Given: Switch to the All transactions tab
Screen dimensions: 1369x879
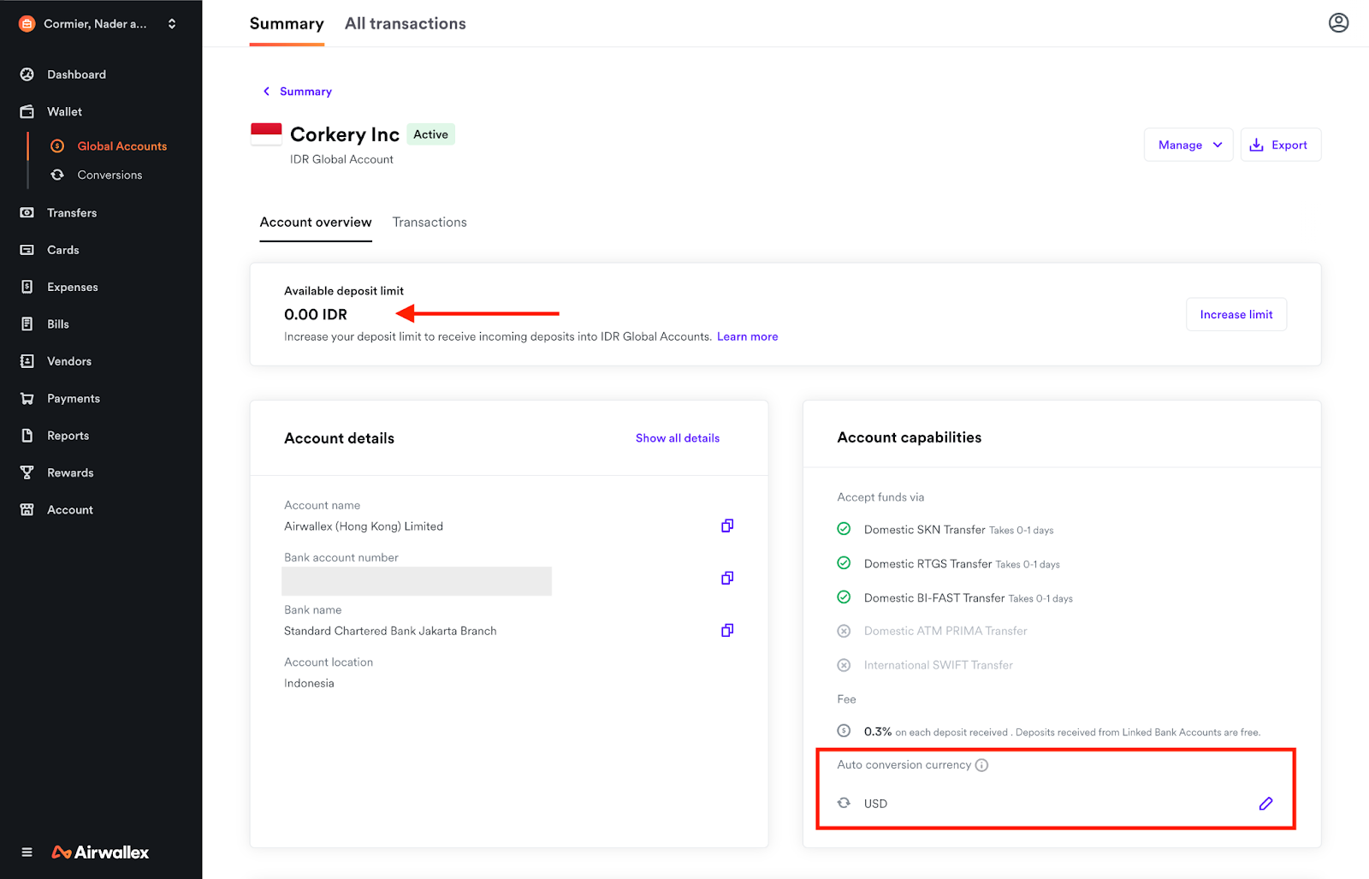Looking at the screenshot, I should click(x=406, y=24).
